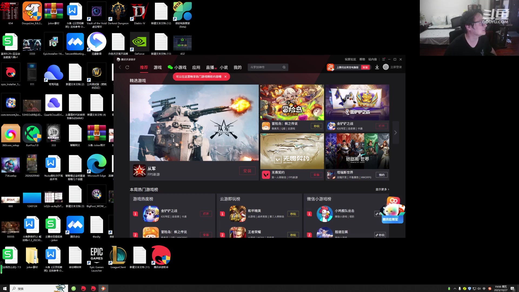Click the search magnifier icon
Viewport: 519px width, 292px height.
coord(284,67)
